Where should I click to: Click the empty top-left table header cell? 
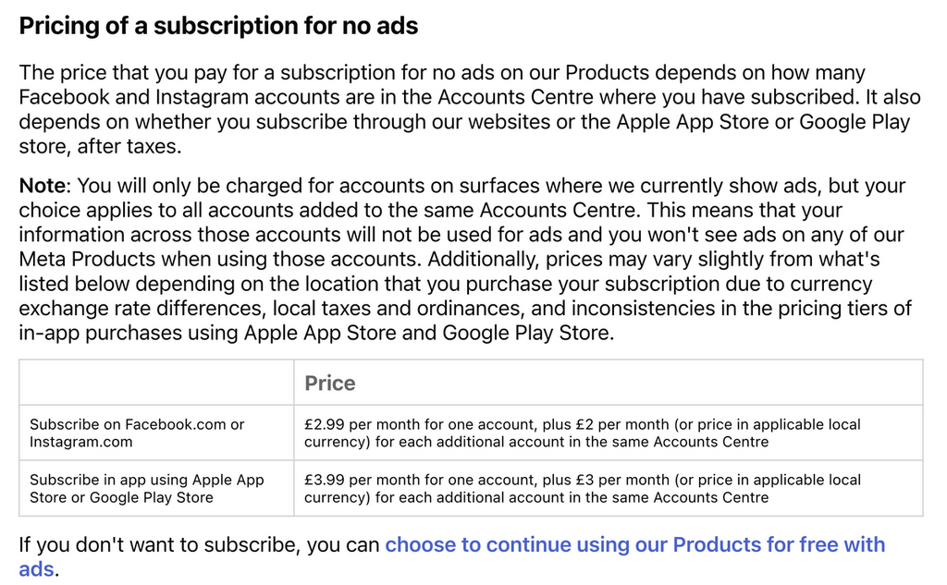point(155,383)
